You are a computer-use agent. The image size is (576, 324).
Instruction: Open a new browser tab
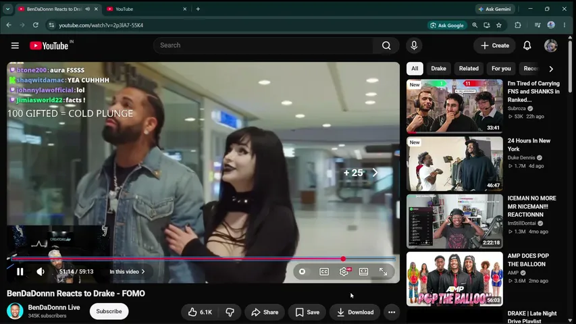(198, 9)
